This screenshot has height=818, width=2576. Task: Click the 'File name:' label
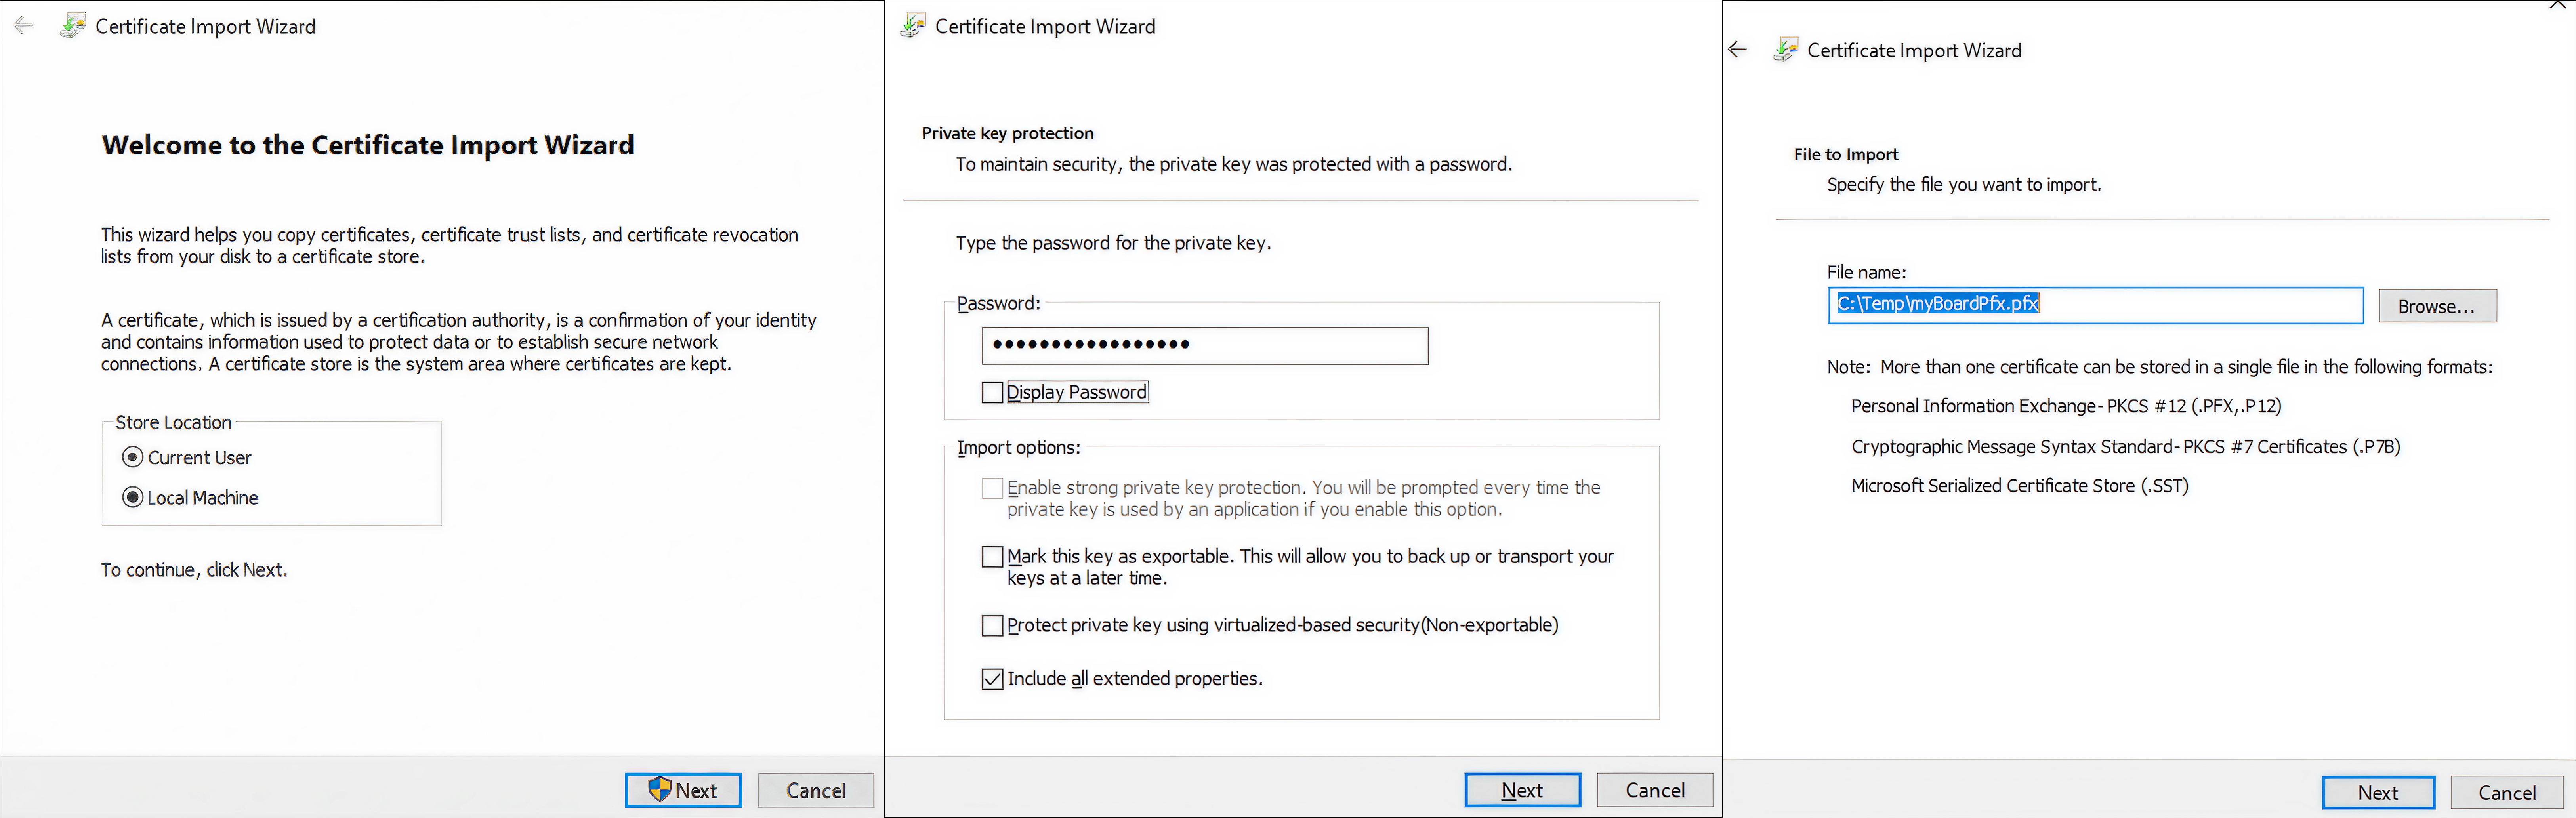[1866, 272]
